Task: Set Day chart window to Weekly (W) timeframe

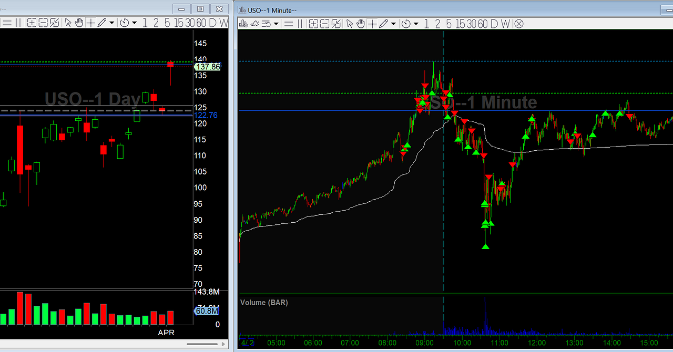Action: (223, 23)
